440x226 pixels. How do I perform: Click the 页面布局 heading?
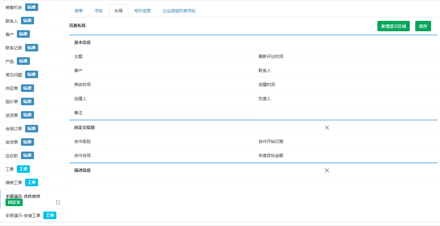77,26
